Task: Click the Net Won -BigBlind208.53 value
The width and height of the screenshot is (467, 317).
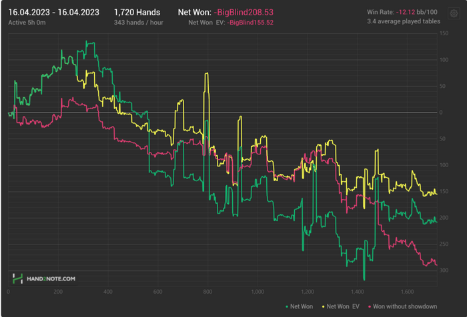Action: click(x=225, y=13)
